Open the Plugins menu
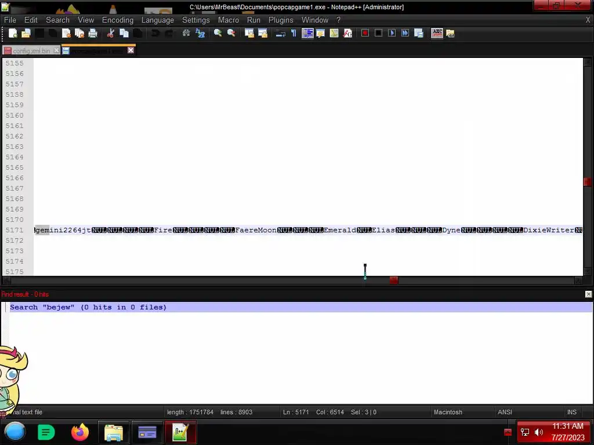 (x=281, y=20)
